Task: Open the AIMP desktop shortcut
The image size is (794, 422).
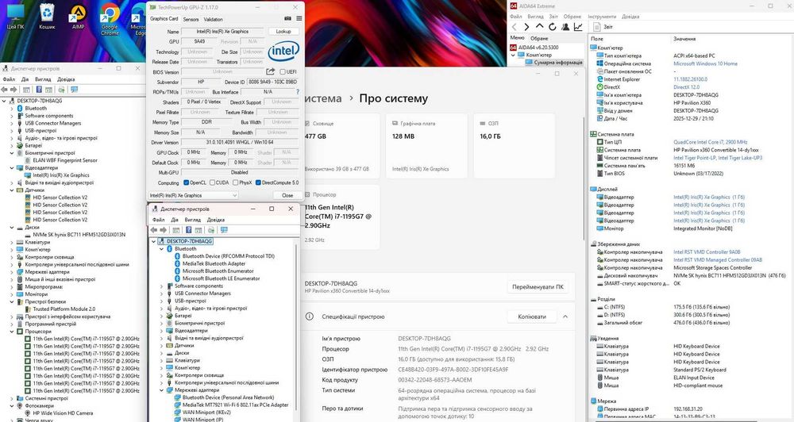Action: 78,16
